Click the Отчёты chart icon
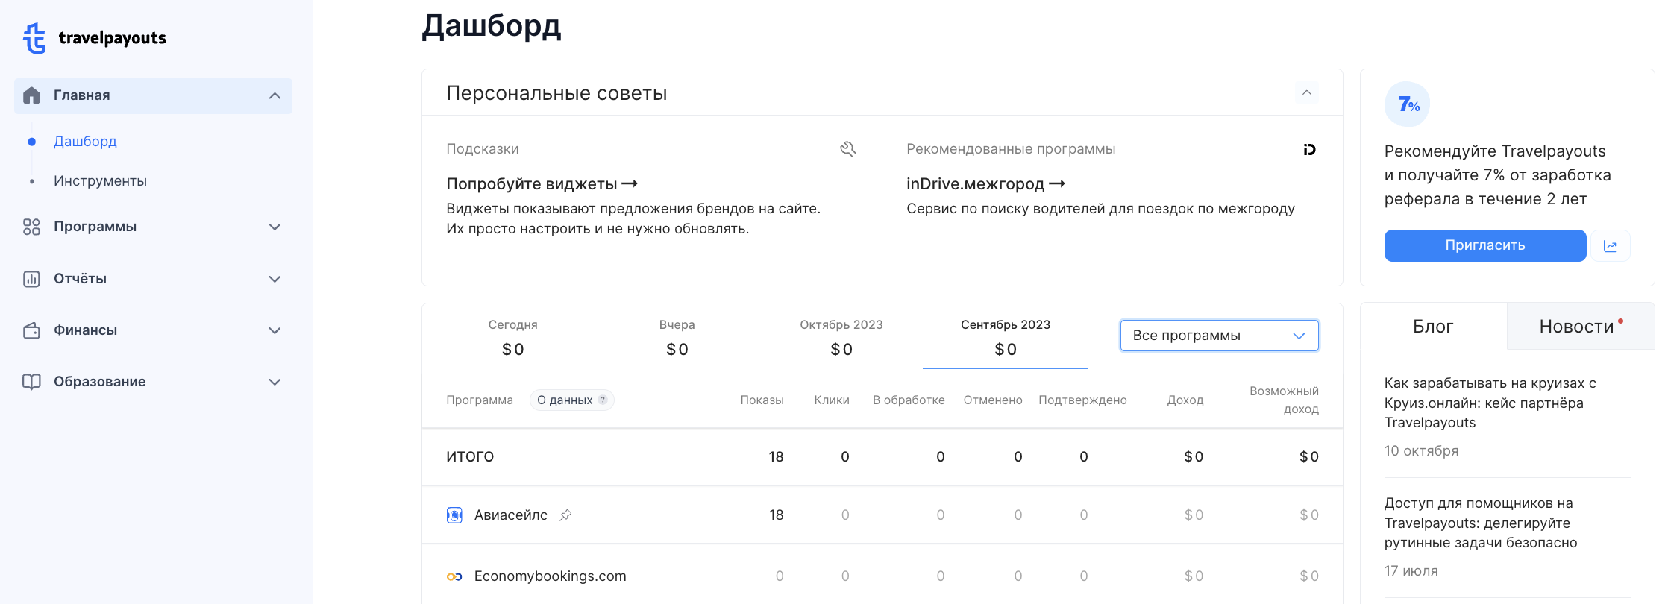Viewport: 1668px width, 604px height. point(31,279)
